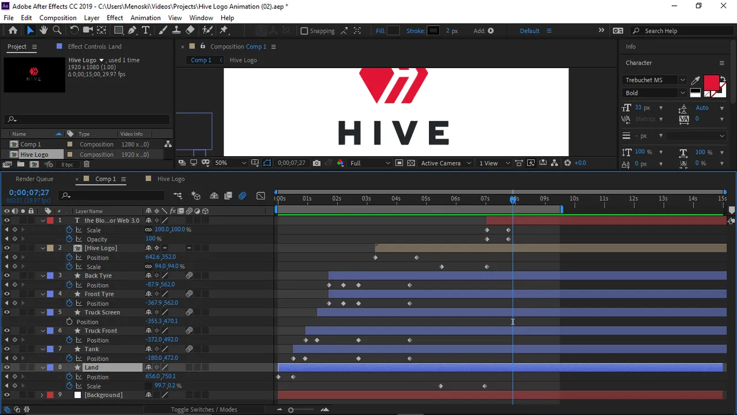The image size is (737, 415).
Task: Select the Roto Brush tool
Action: click(207, 31)
